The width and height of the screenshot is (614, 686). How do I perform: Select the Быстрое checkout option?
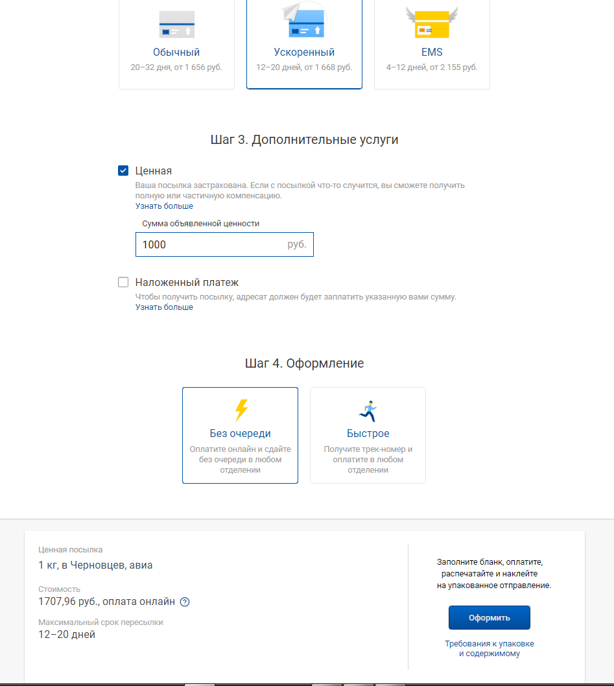pyautogui.click(x=368, y=435)
